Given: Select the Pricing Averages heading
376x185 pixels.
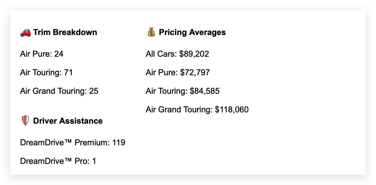Looking at the screenshot, I should (x=192, y=32).
